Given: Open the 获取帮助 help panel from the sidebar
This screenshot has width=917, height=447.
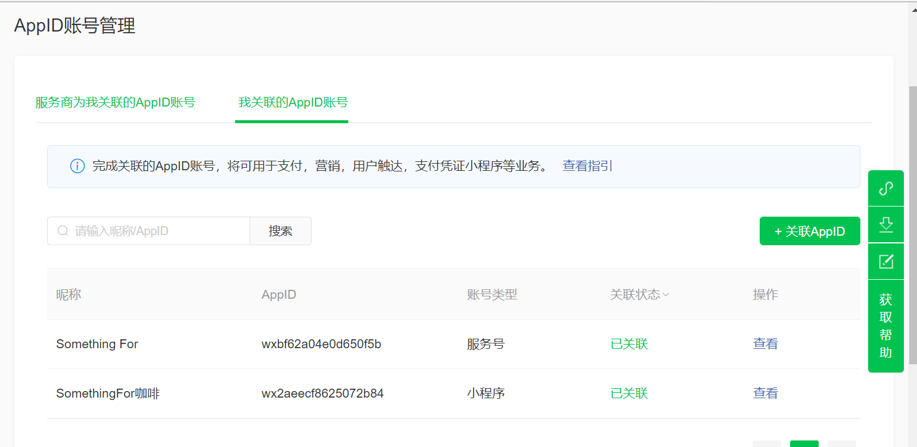Looking at the screenshot, I should point(886,326).
